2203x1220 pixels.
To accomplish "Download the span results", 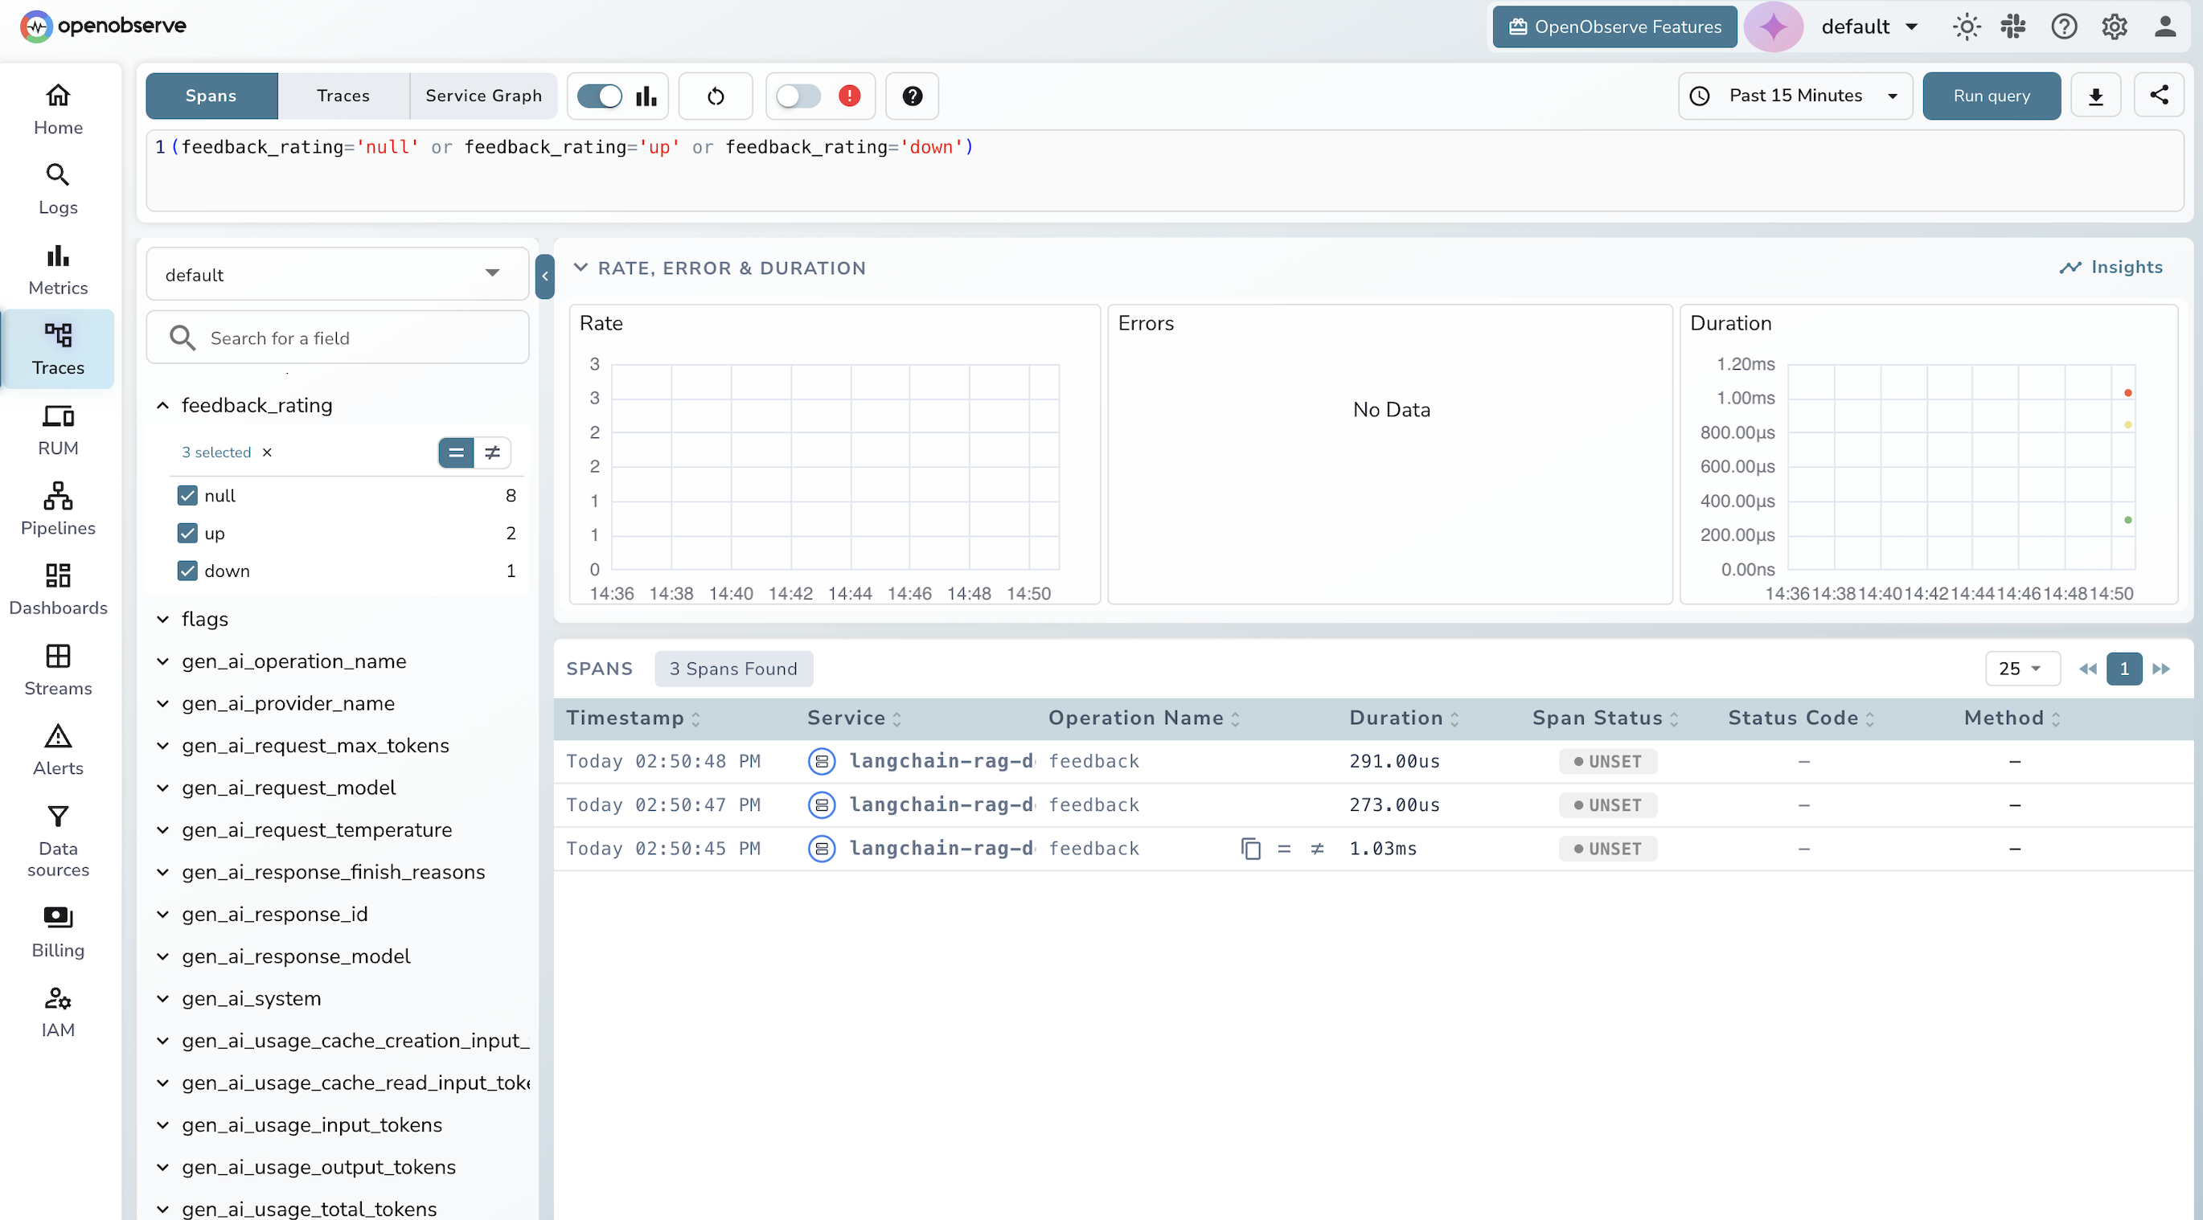I will tap(2096, 96).
